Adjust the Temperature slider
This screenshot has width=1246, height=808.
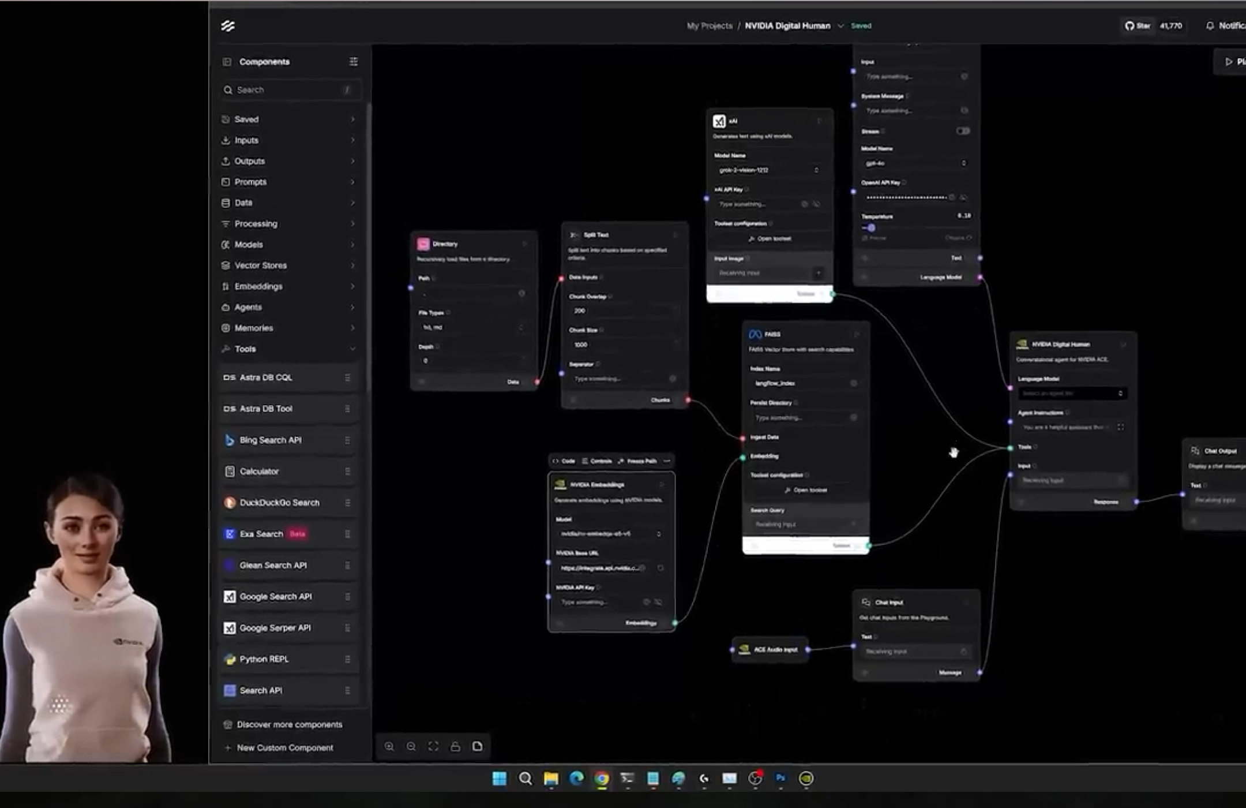coord(871,228)
